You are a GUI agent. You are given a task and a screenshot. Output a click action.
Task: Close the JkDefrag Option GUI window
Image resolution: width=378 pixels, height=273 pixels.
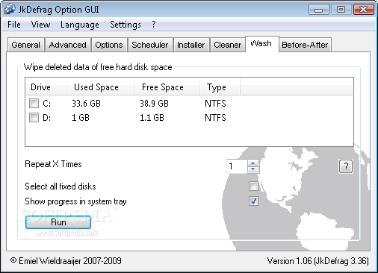click(364, 10)
